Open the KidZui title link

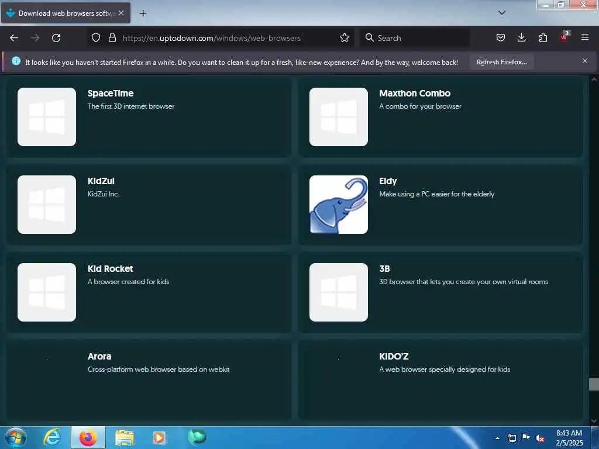(x=101, y=181)
